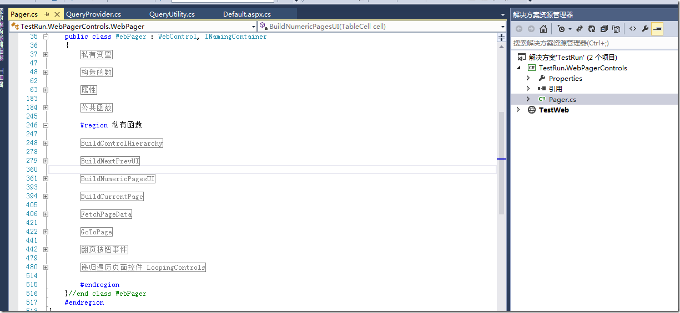Viewport: 680px width, 313px height.
Task: Close the Pager.cs tab
Action: click(57, 14)
